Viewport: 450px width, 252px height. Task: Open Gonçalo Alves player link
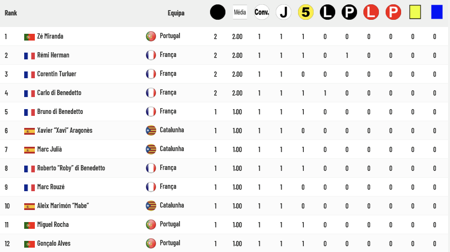click(54, 243)
